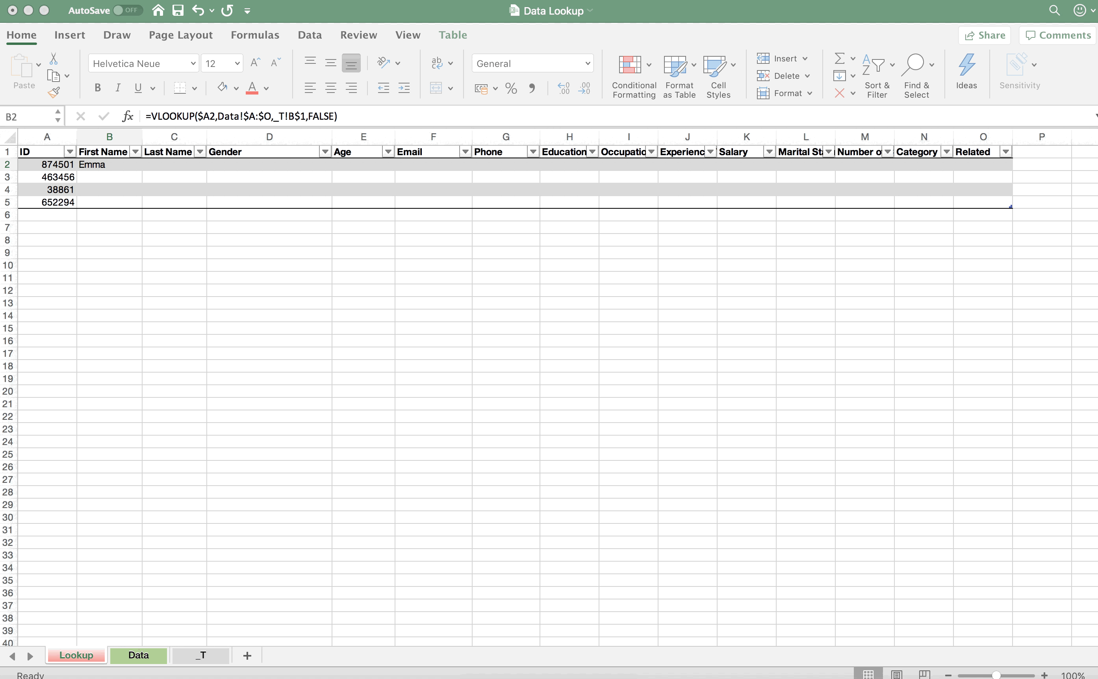
Task: Toggle Underline formatting
Action: point(138,88)
